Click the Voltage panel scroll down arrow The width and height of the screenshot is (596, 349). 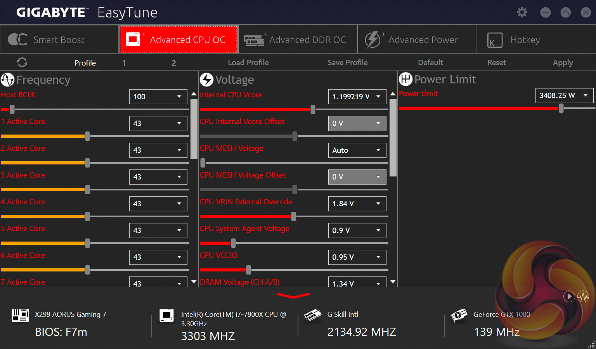click(x=393, y=282)
